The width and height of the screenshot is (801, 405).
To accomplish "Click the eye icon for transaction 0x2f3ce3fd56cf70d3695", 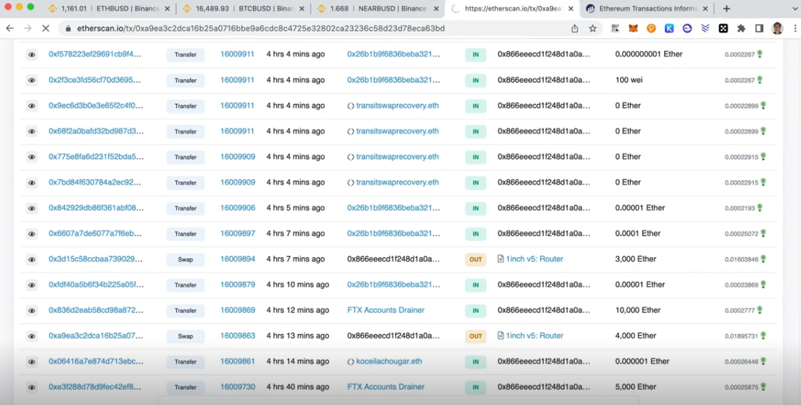I will tap(31, 80).
